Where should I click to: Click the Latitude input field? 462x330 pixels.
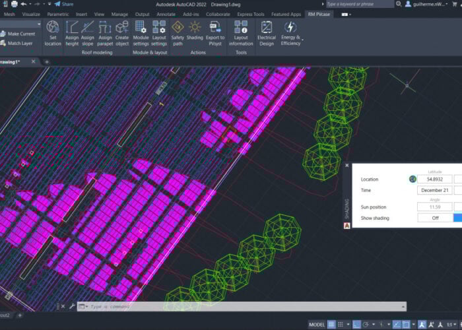coord(435,179)
